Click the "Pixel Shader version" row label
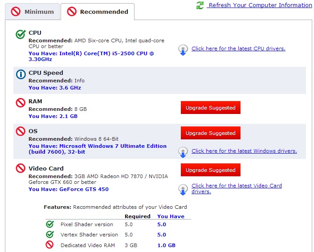The width and height of the screenshot is (314, 252). pos(87,224)
